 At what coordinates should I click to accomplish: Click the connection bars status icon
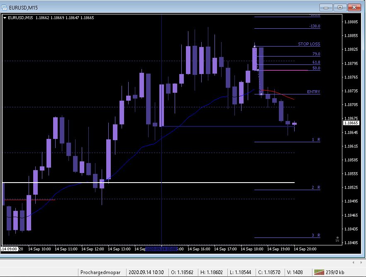(319, 272)
